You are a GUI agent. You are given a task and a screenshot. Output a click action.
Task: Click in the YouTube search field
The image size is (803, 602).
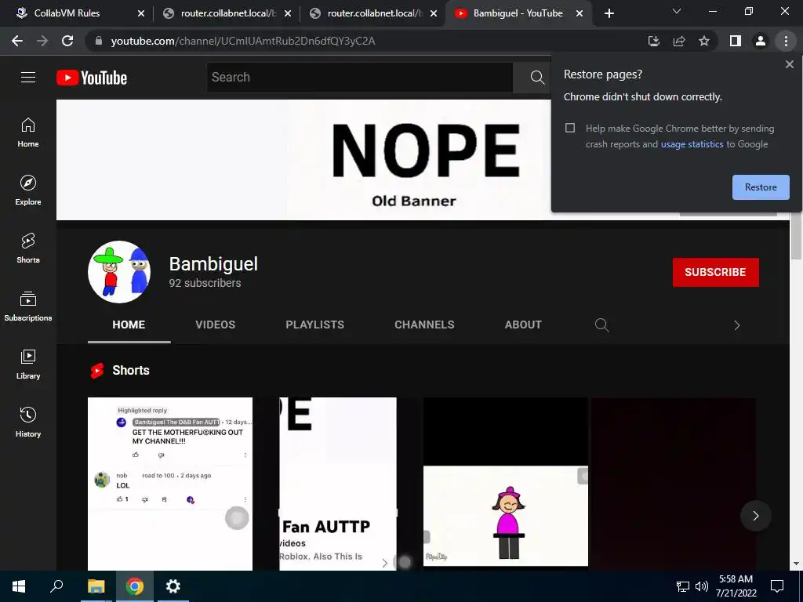tap(359, 78)
